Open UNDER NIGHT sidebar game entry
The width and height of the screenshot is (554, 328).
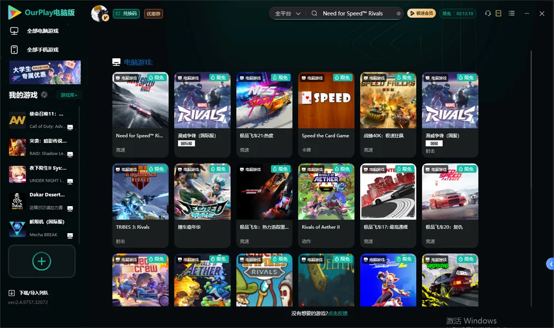pyautogui.click(x=42, y=174)
